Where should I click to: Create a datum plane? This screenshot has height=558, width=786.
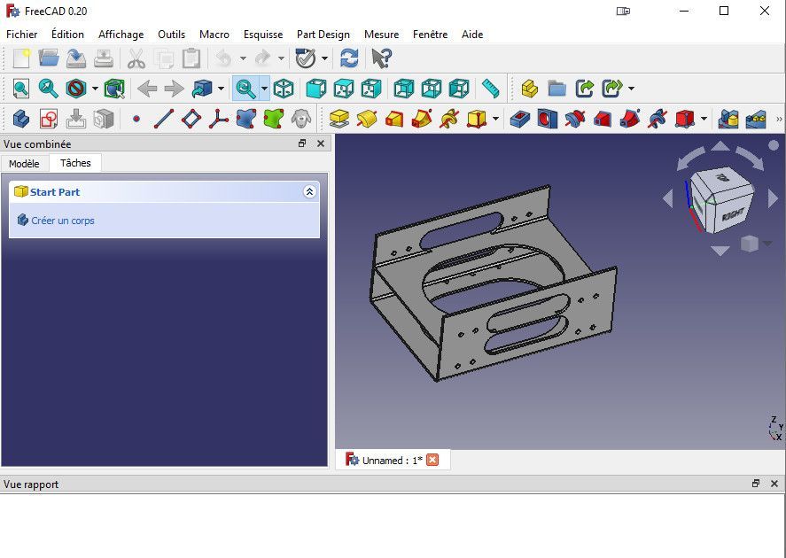(x=190, y=118)
